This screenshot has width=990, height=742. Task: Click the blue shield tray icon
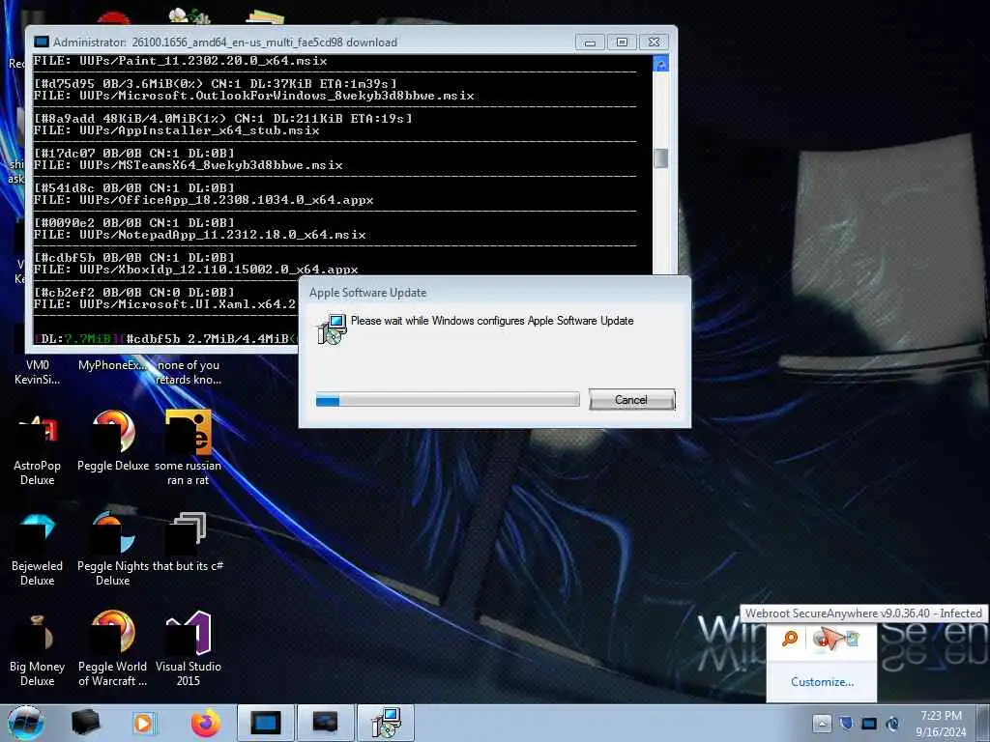tap(846, 723)
